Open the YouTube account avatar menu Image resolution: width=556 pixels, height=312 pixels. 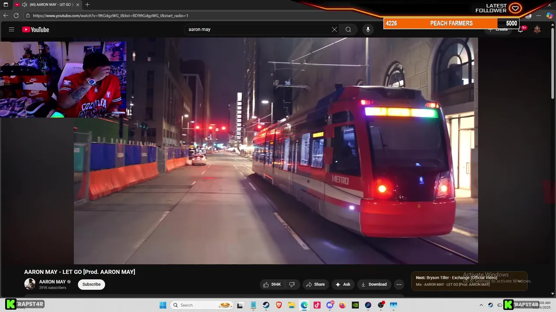pos(537,29)
